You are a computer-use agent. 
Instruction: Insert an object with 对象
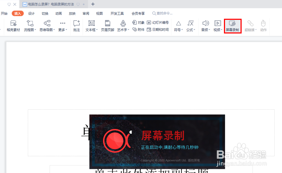coord(138,22)
